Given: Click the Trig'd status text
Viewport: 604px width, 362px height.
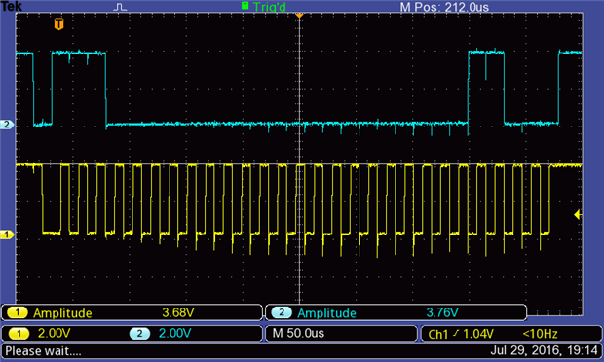Looking at the screenshot, I should (269, 7).
